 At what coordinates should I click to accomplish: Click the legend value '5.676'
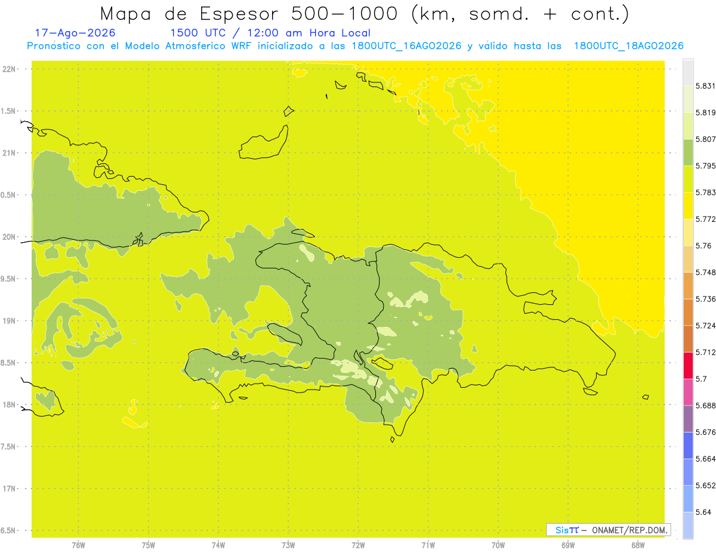coord(705,432)
